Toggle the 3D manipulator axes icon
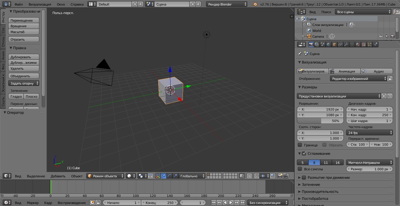 (x=158, y=176)
